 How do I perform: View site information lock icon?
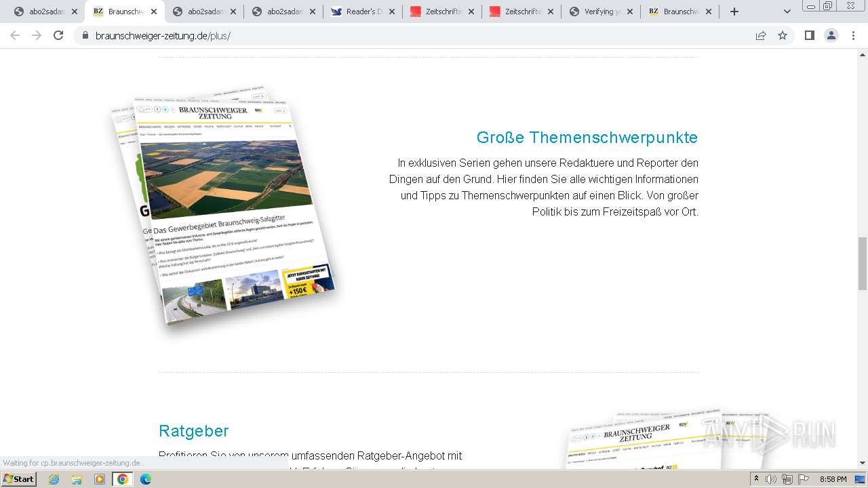click(85, 36)
